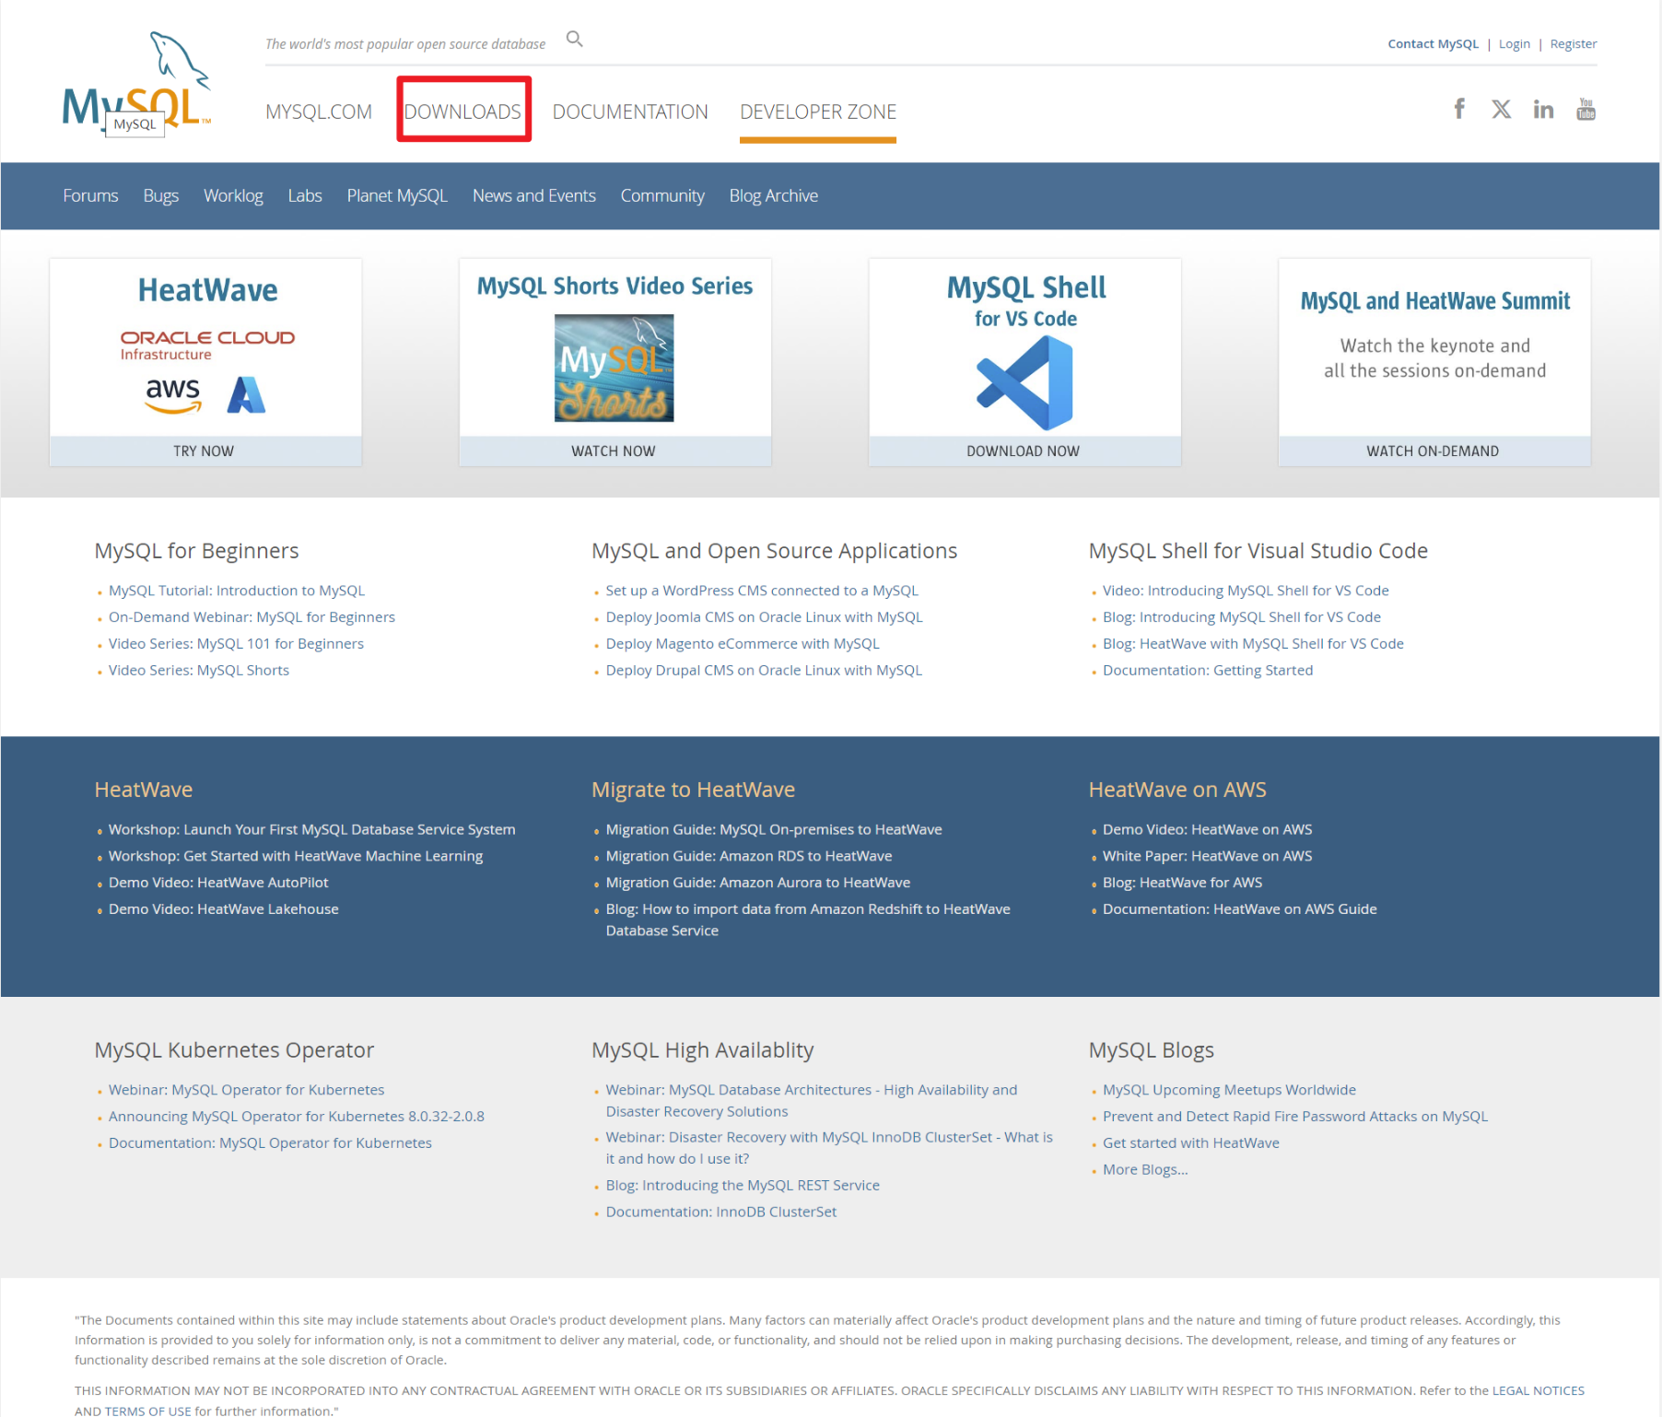The image size is (1662, 1417).
Task: Open Demo Video: HeatWave AutoPilot
Action: coord(218,883)
